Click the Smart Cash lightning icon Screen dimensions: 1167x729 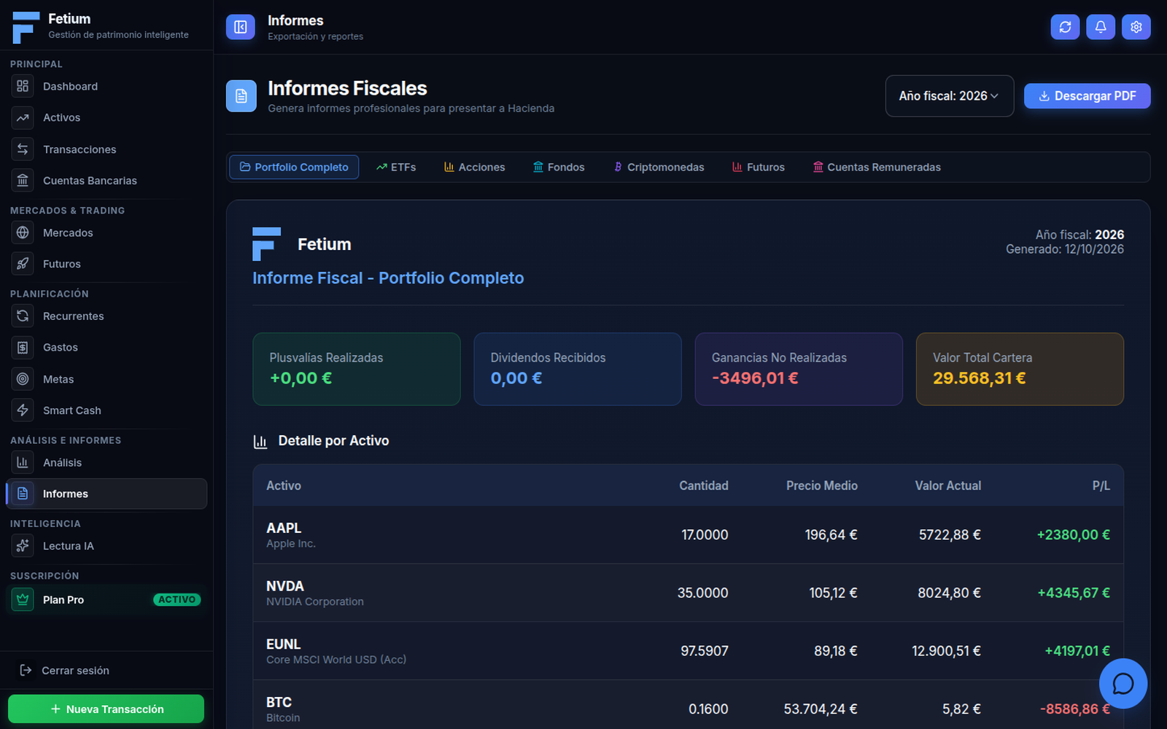tap(23, 410)
